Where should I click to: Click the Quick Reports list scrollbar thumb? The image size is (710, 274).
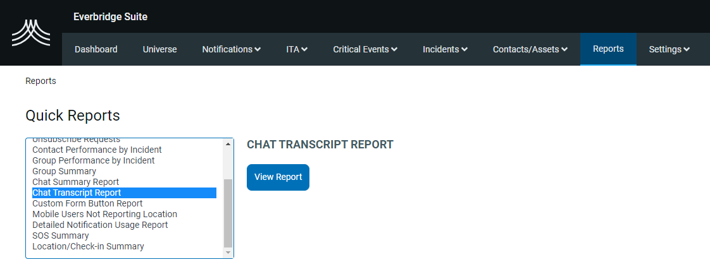(228, 212)
